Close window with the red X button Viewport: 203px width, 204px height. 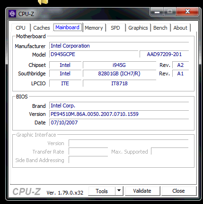tap(187, 12)
